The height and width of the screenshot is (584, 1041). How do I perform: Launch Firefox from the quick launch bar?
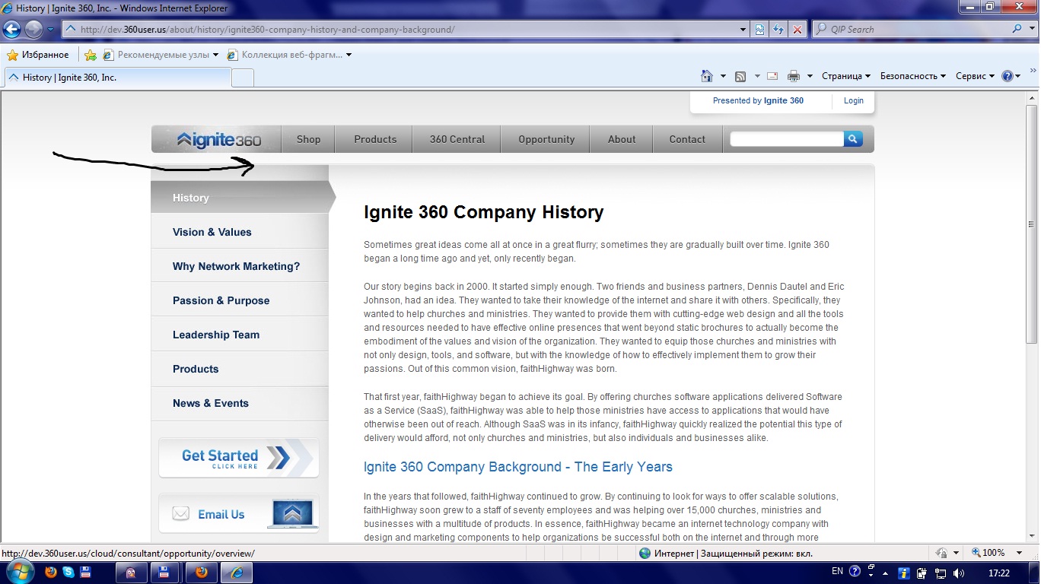click(x=51, y=572)
